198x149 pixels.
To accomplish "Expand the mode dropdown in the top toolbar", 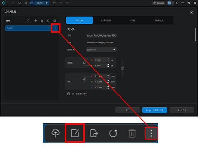I will (x=47, y=3).
